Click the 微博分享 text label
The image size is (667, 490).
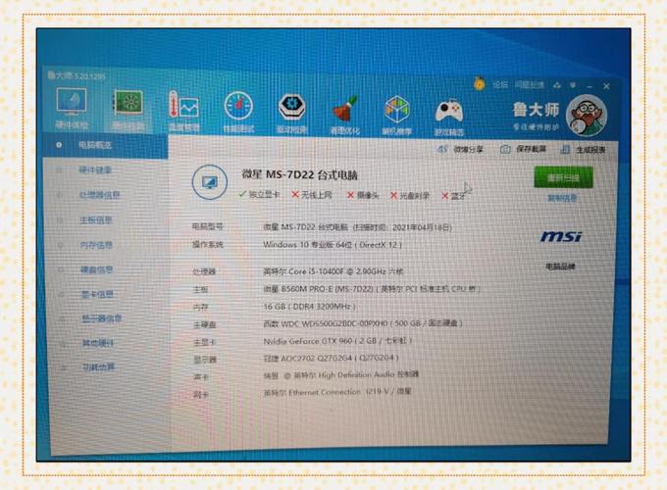point(468,149)
